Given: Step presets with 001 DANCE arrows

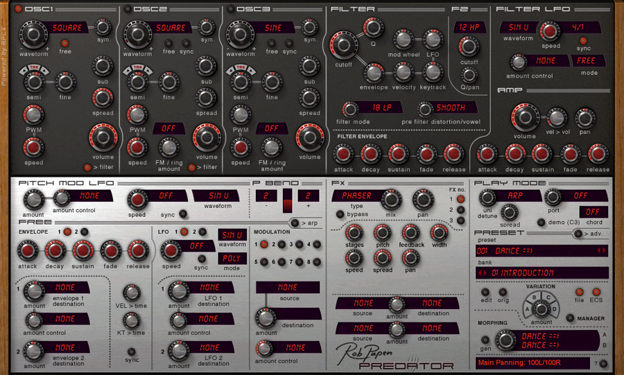Looking at the screenshot, I should (x=601, y=251).
